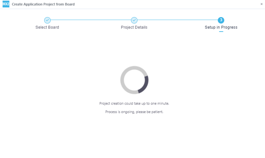Click the 'Process is ongoing, please be patient' text

click(134, 112)
